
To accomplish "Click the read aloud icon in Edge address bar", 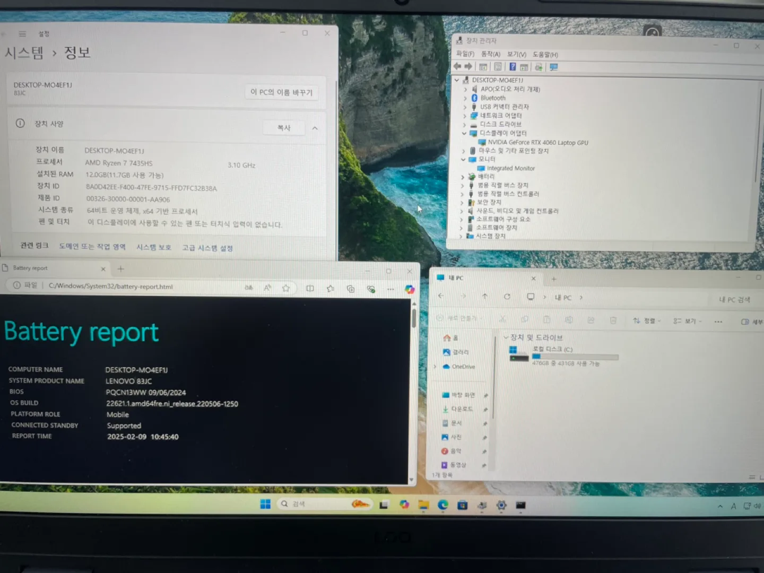I will point(267,288).
